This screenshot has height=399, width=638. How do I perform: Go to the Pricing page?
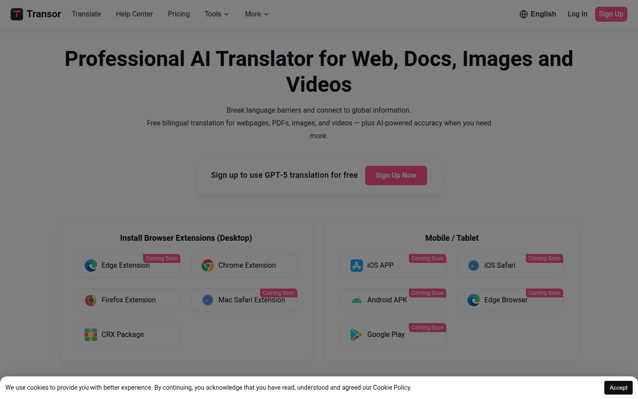(179, 14)
